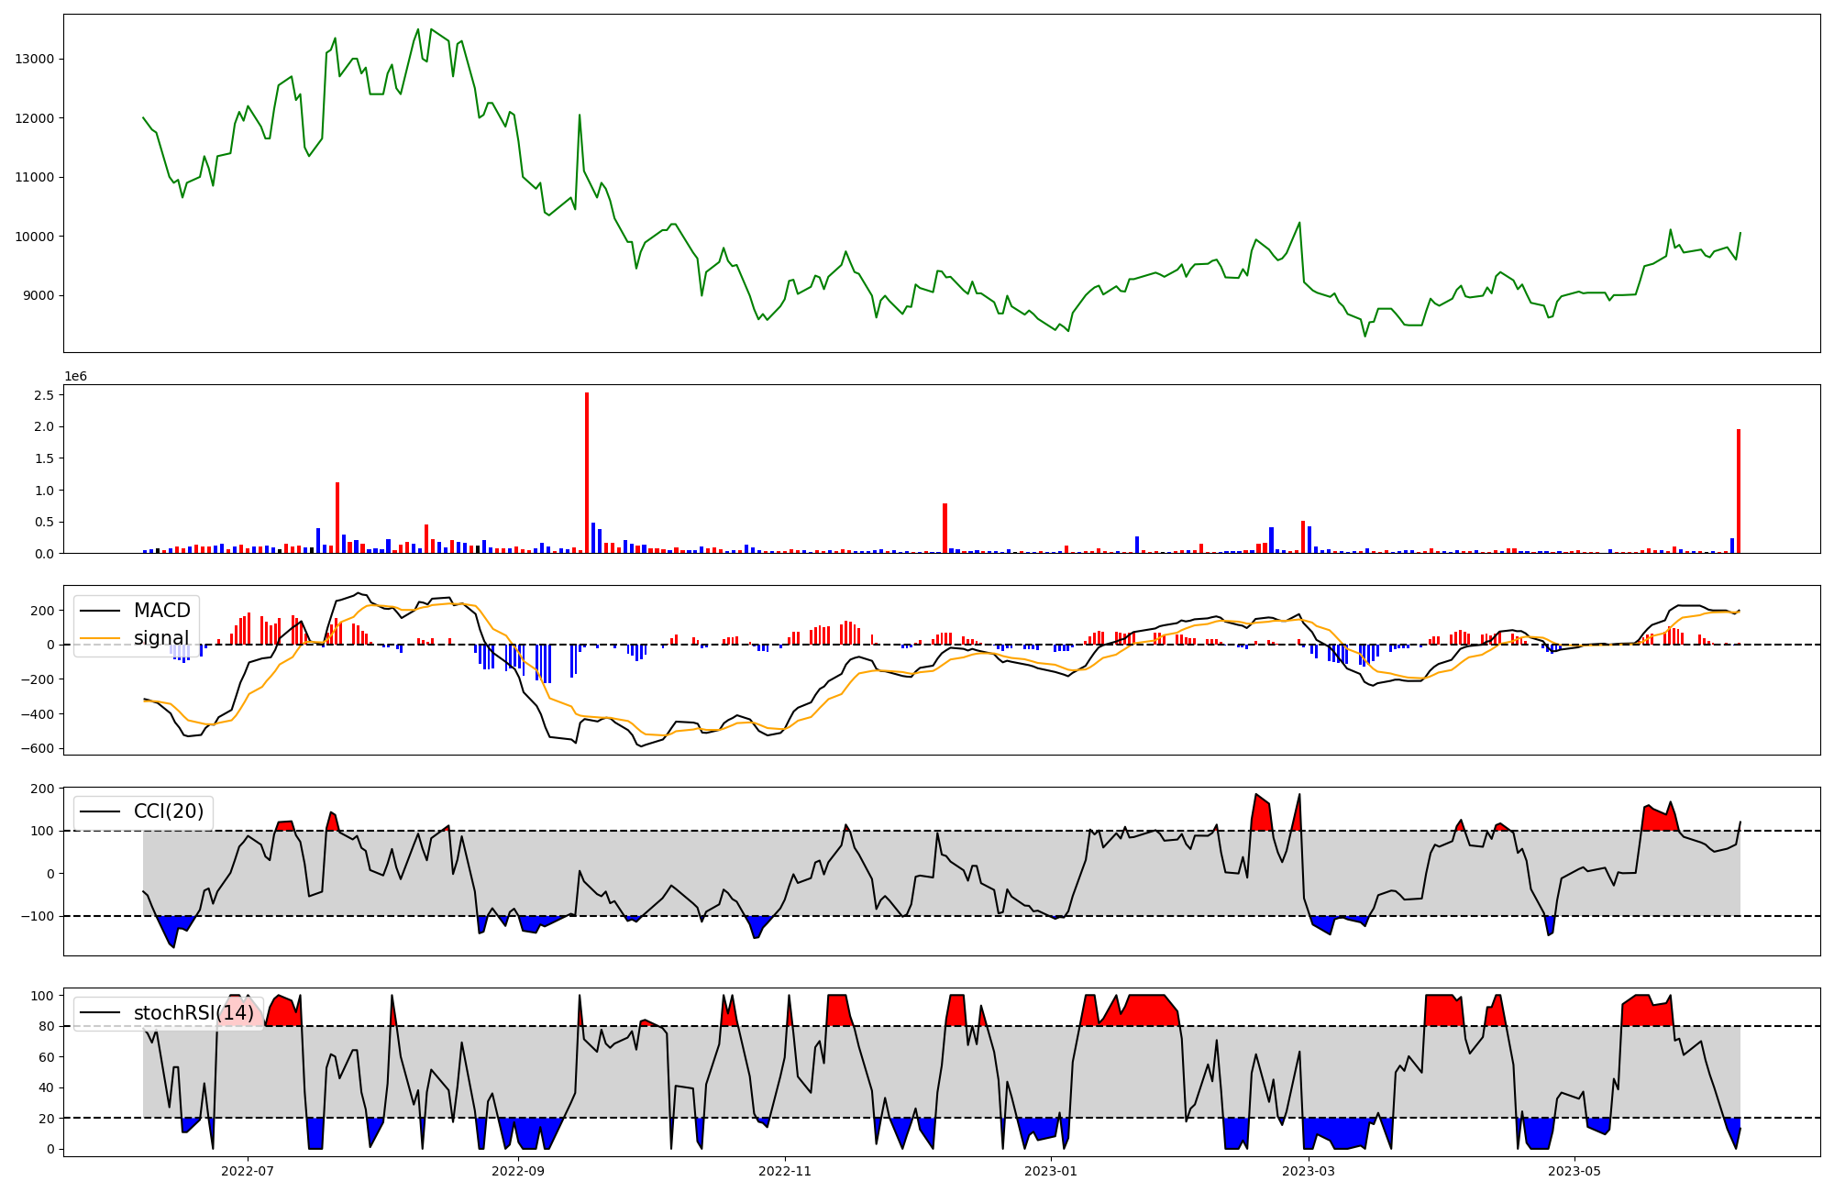The width and height of the screenshot is (1834, 1192).
Task: Click the orange signal legend line
Action: pyautogui.click(x=101, y=638)
